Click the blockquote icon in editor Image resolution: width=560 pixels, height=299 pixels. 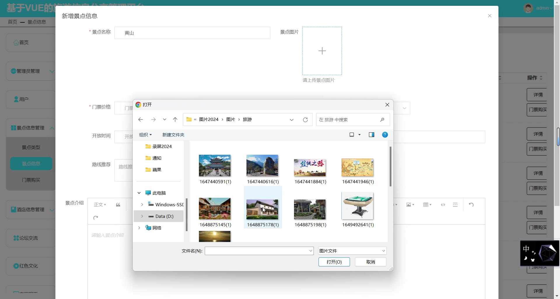coord(118,205)
